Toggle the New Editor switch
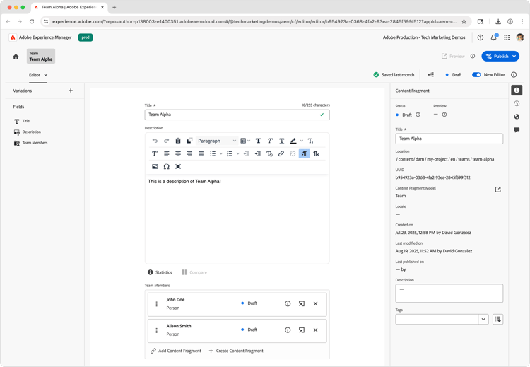This screenshot has width=530, height=367. tap(476, 75)
